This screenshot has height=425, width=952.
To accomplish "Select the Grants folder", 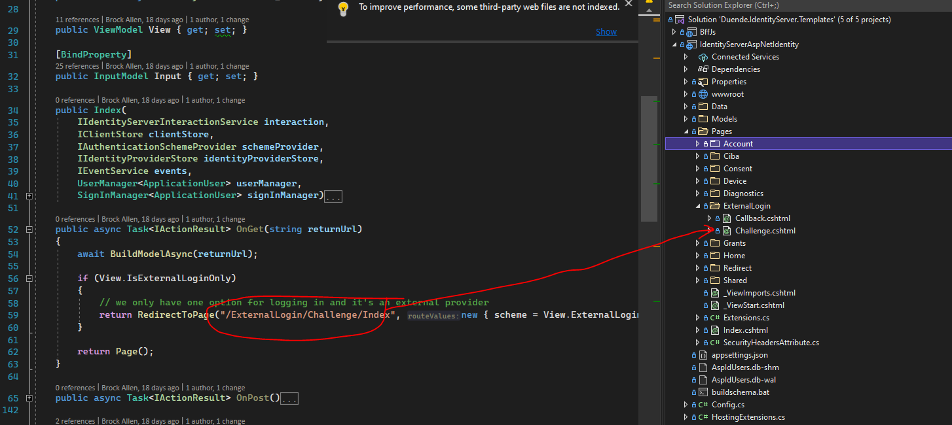I will [735, 243].
